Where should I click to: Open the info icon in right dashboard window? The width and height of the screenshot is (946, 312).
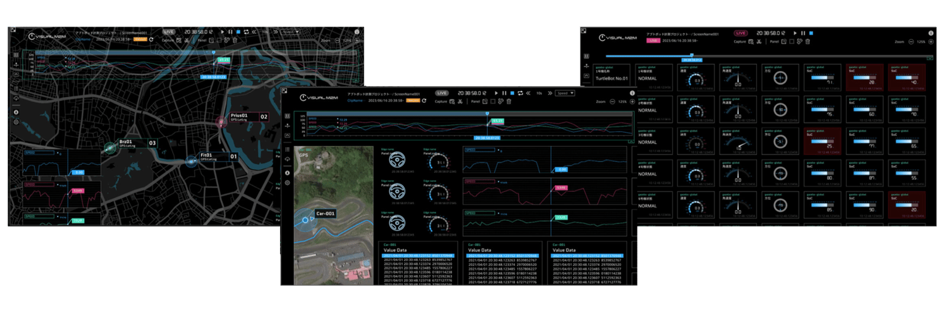point(931,33)
